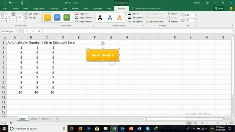Open the Selection Pane
This screenshot has width=235, height=132.
click(155, 22)
